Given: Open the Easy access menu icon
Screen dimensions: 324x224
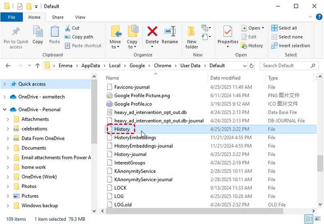Looking at the screenshot, I should [206, 37].
